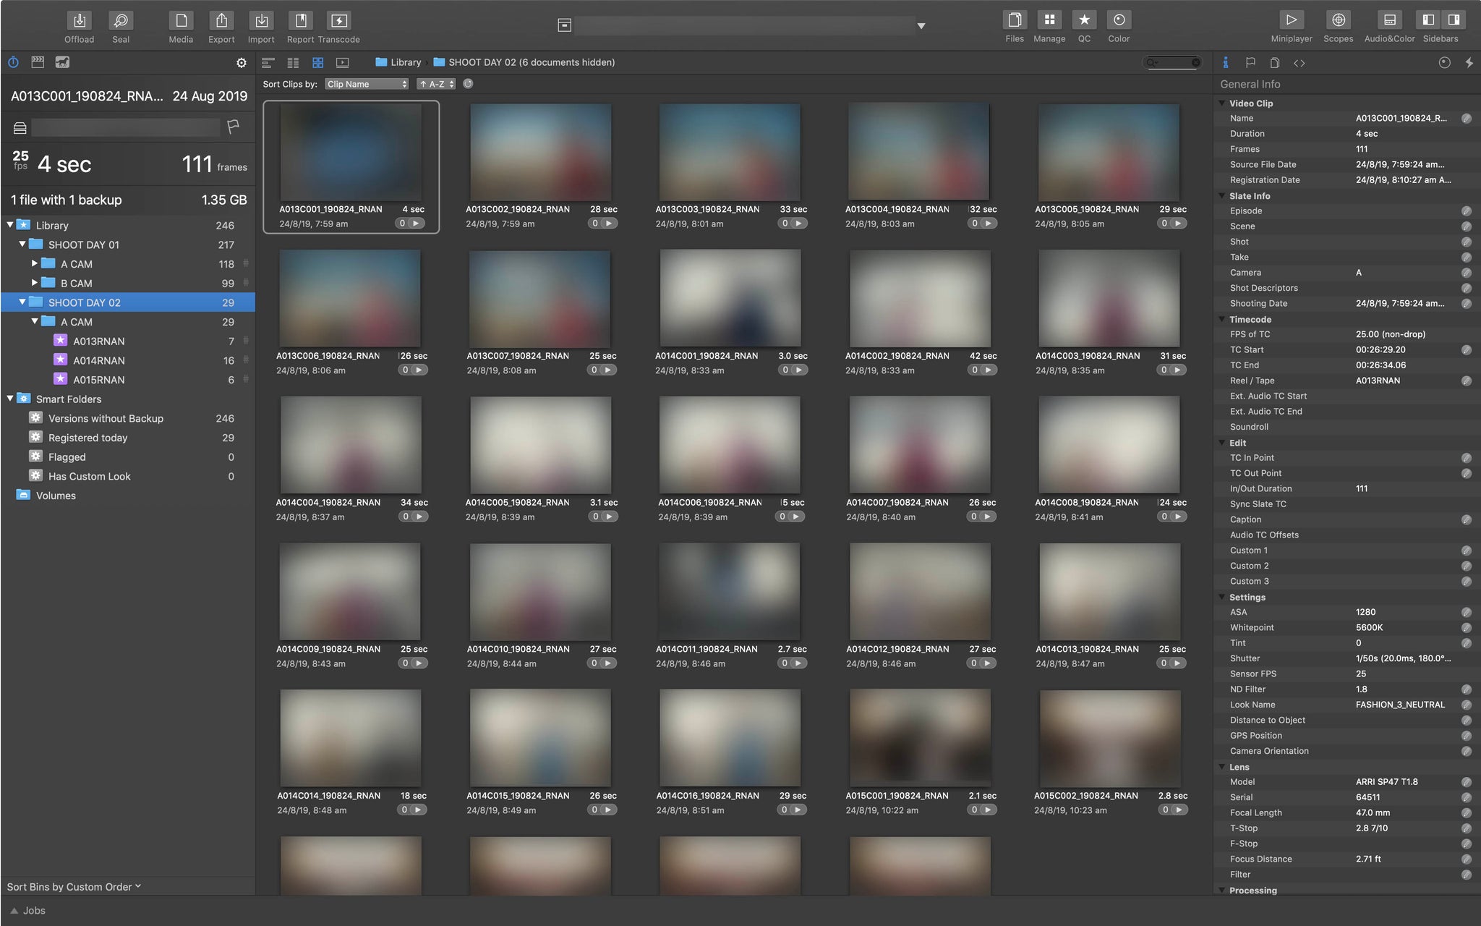The height and width of the screenshot is (926, 1481).
Task: Open the Report tool
Action: (300, 20)
